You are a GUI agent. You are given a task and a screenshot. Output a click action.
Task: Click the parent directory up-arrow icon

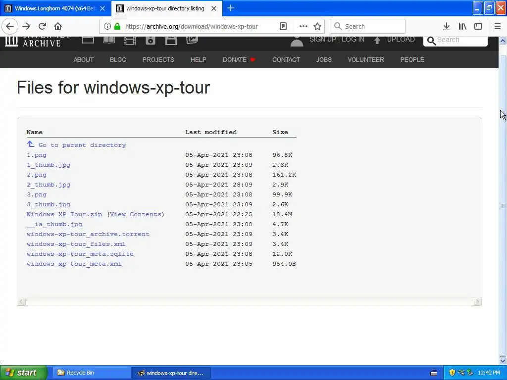coord(30,144)
